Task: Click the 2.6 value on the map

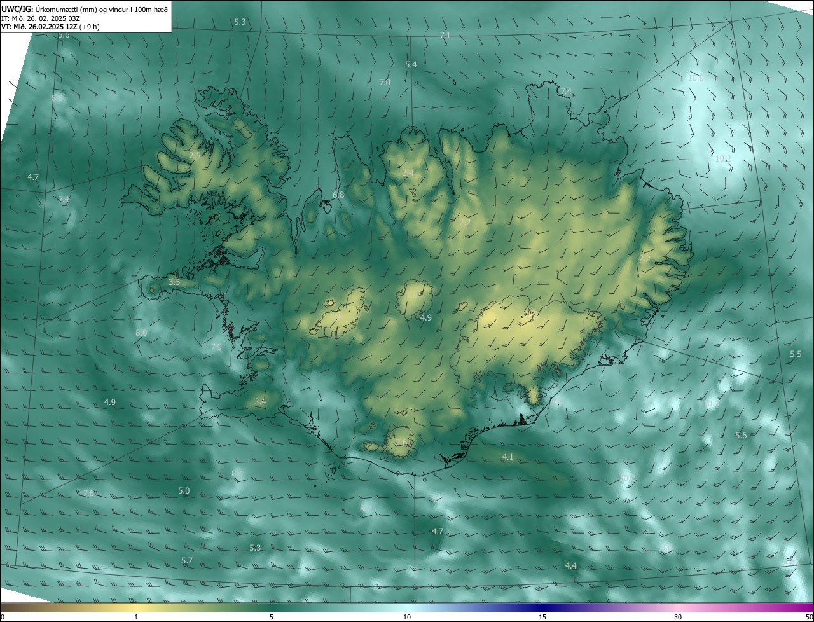Action: click(x=401, y=443)
